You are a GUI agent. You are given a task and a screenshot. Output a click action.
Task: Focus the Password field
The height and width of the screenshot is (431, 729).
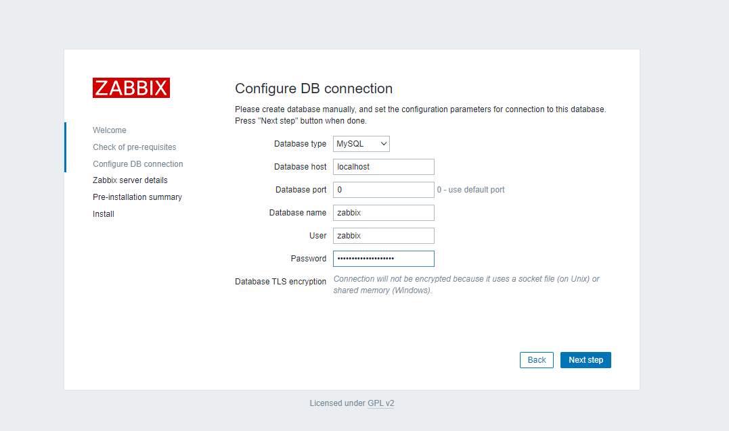(x=383, y=259)
